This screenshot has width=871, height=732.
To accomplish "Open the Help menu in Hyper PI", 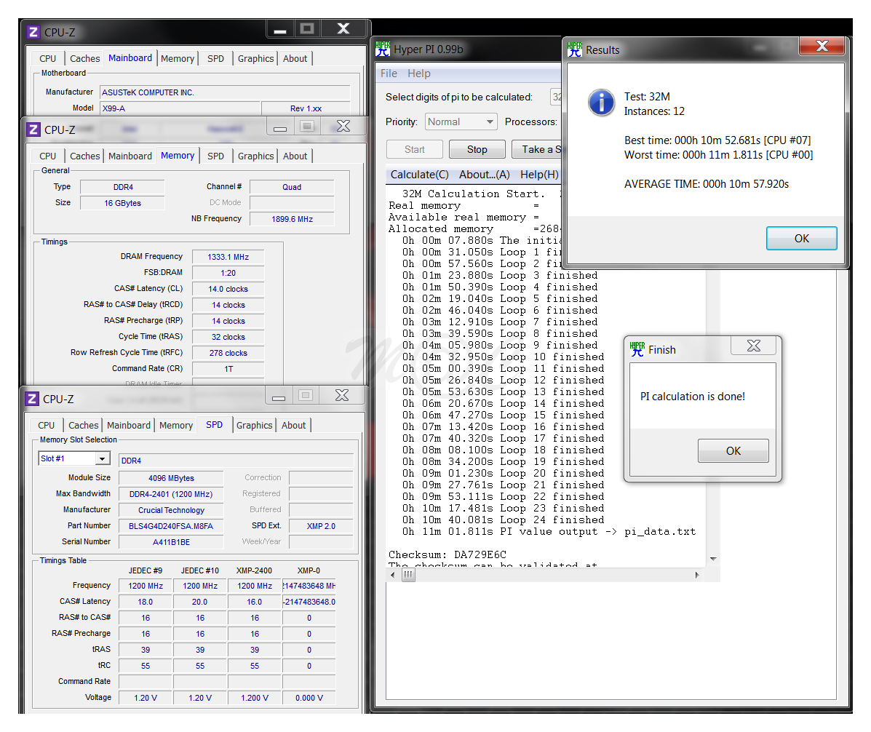I will 419,73.
